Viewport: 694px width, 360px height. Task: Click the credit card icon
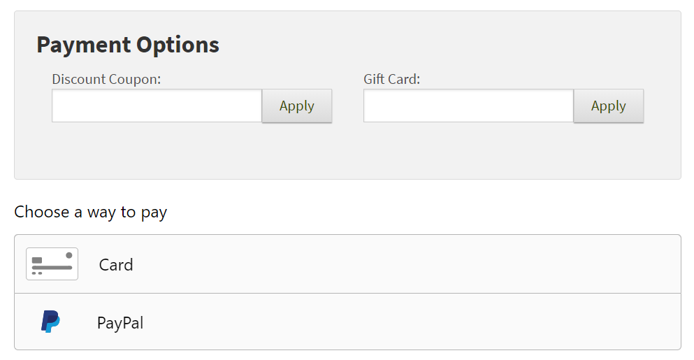click(x=52, y=264)
